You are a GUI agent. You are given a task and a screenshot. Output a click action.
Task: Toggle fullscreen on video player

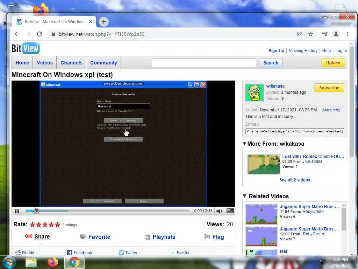[230, 211]
